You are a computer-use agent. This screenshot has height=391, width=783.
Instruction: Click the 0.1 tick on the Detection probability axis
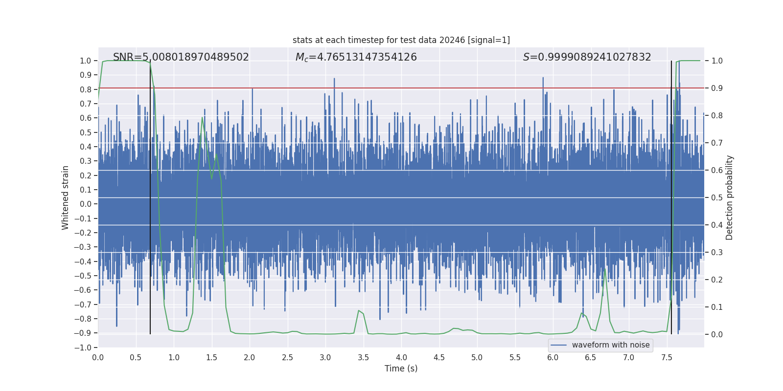[x=717, y=307]
